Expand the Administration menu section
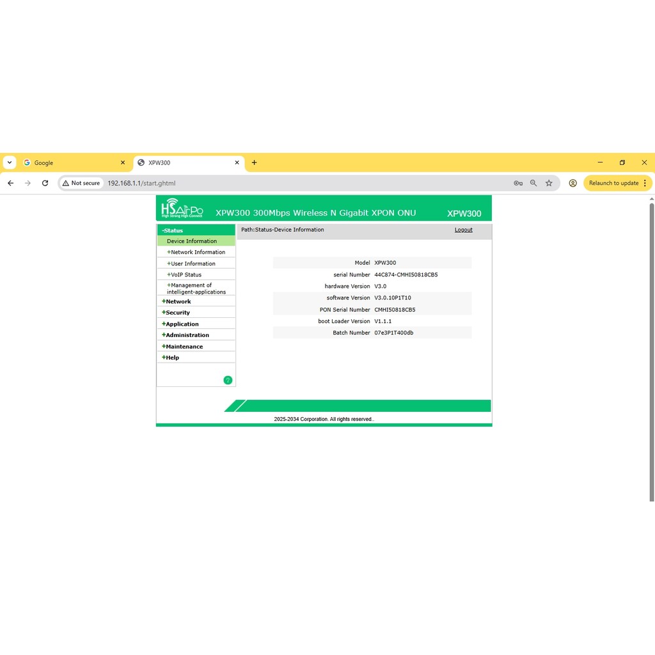 click(x=187, y=335)
